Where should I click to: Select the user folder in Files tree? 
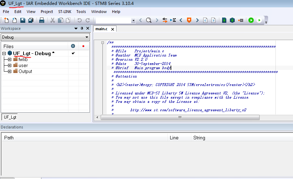23,66
